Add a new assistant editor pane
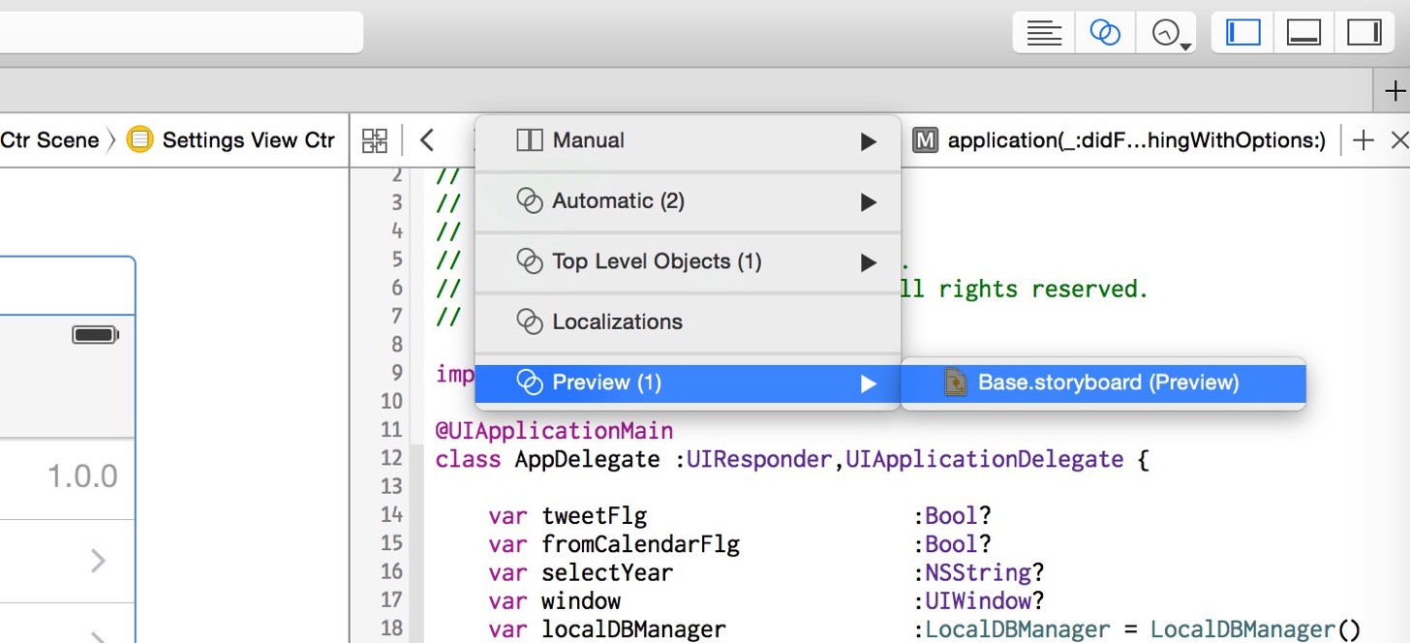This screenshot has height=643, width=1410. [x=1363, y=140]
